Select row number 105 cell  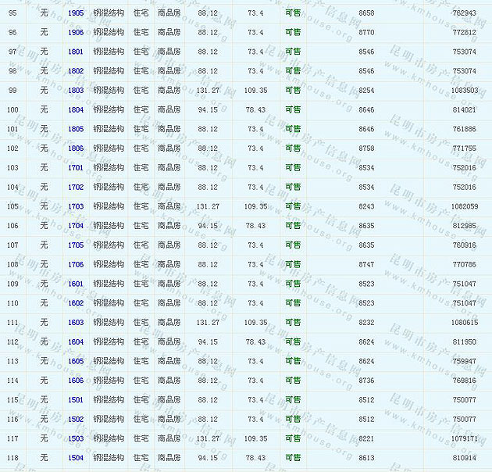click(12, 207)
